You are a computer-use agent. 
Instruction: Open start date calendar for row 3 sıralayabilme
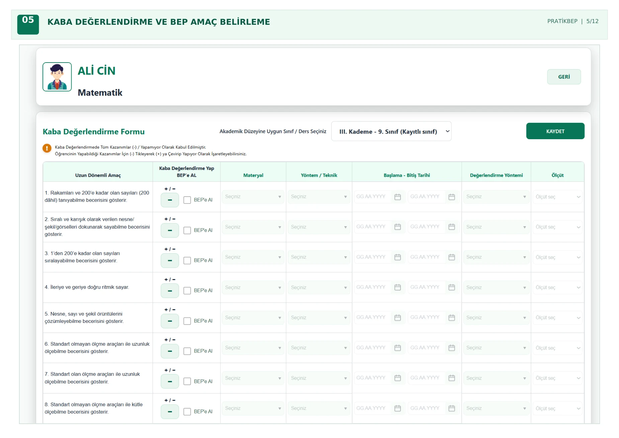click(397, 257)
